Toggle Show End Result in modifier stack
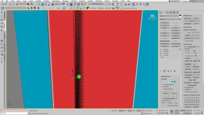This screenshot has height=115, width=204. tap(164, 71)
